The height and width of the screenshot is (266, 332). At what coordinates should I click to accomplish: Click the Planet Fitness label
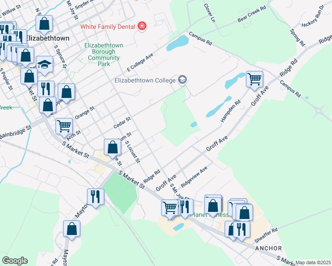(x=209, y=215)
